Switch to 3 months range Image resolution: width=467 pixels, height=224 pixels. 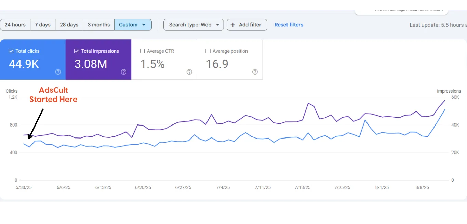click(x=99, y=25)
